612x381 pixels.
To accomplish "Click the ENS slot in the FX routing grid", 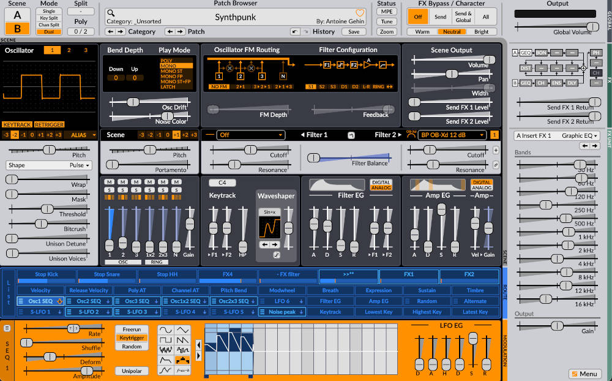I will (556, 83).
